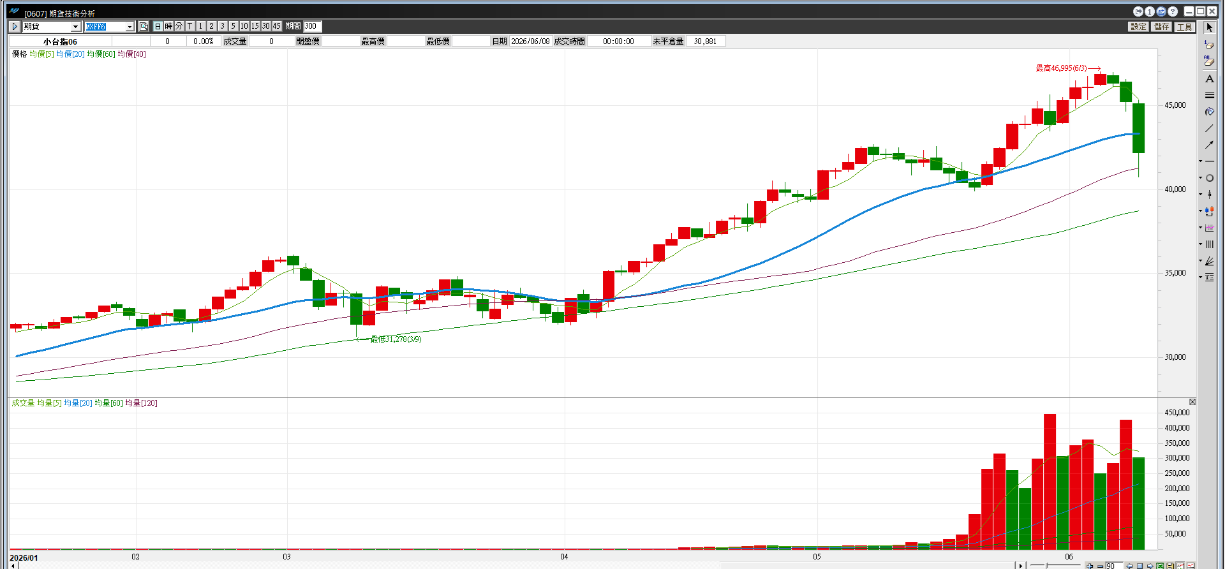Select the arrow line drawing tool
1225x569 pixels.
(x=1209, y=145)
